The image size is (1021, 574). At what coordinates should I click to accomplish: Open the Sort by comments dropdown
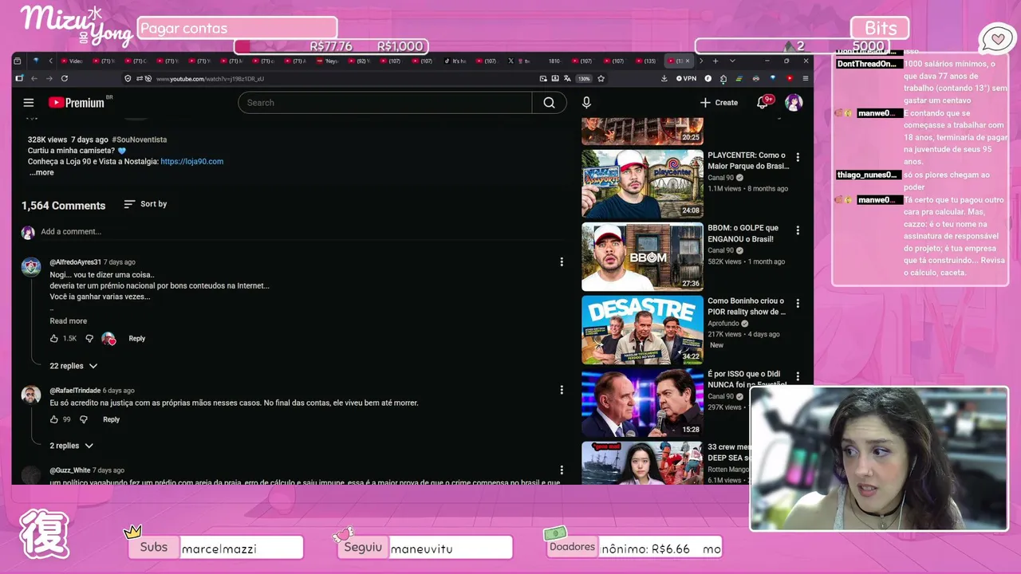pos(145,204)
